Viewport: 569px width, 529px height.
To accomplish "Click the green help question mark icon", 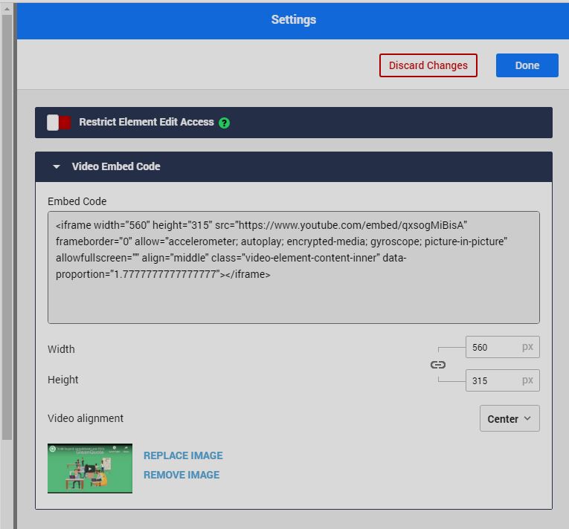I will (x=224, y=123).
